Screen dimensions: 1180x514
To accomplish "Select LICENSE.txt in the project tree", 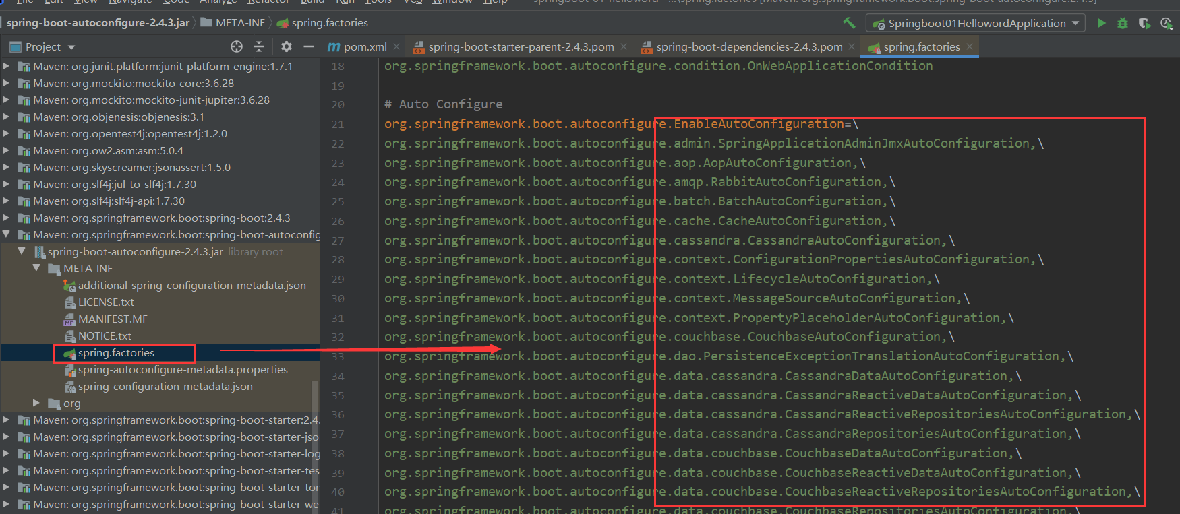I will 106,302.
